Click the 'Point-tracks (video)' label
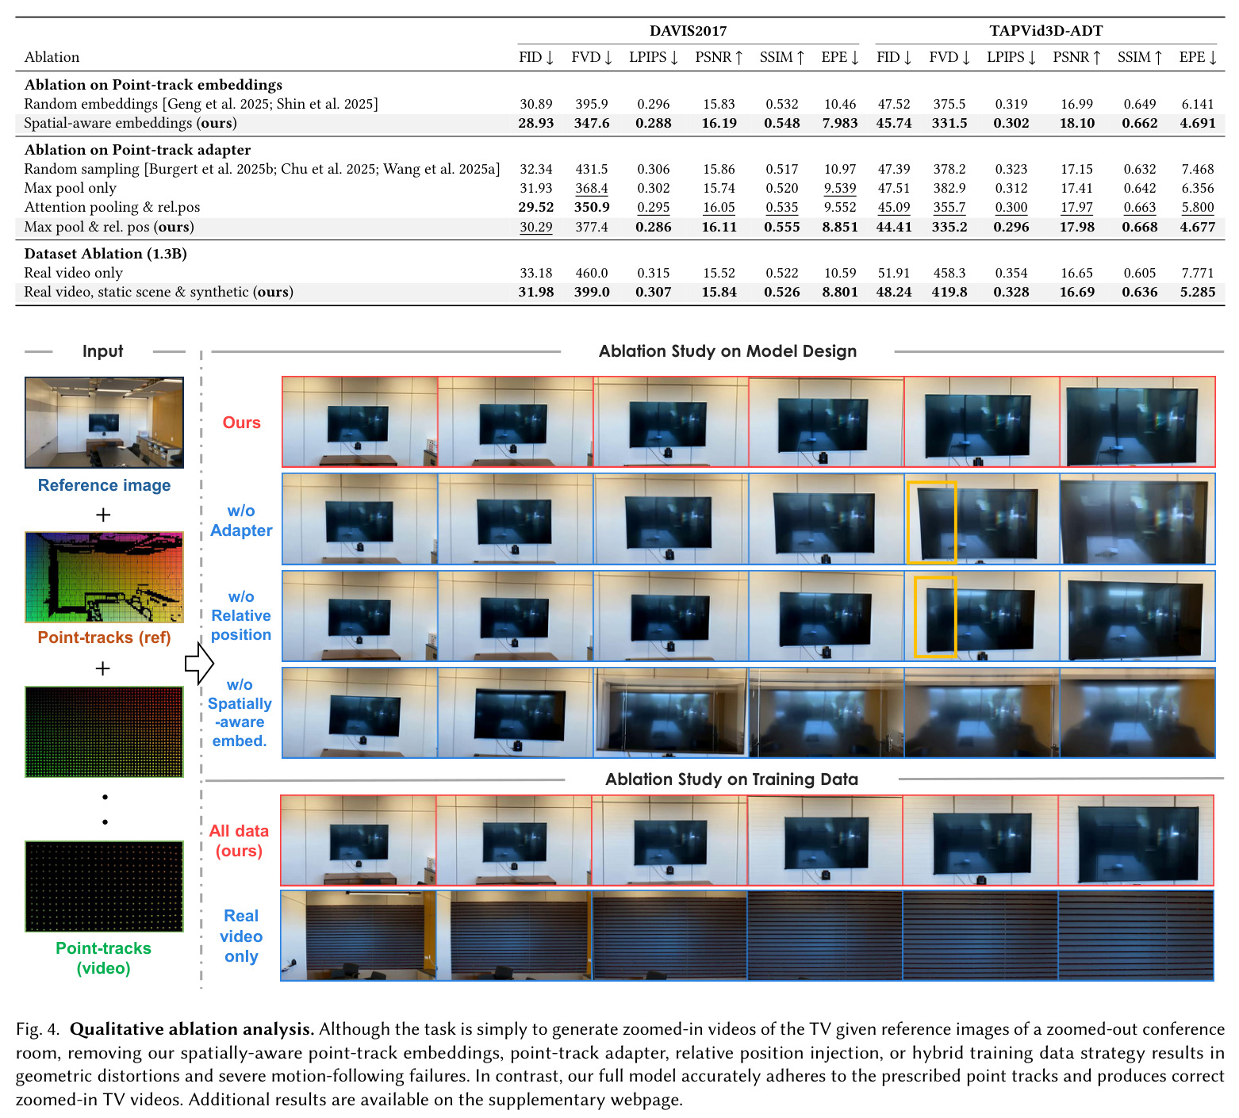 pyautogui.click(x=103, y=958)
